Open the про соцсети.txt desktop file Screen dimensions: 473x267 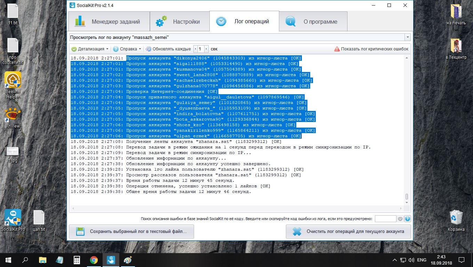(x=13, y=51)
